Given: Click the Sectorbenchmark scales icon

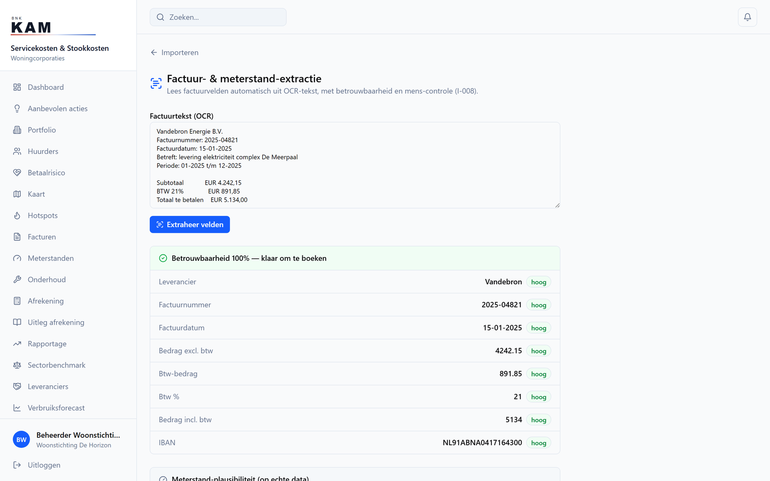Looking at the screenshot, I should click(17, 365).
